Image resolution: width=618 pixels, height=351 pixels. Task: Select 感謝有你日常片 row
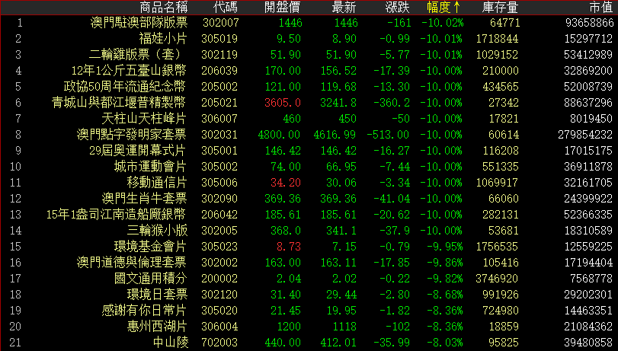309,311
